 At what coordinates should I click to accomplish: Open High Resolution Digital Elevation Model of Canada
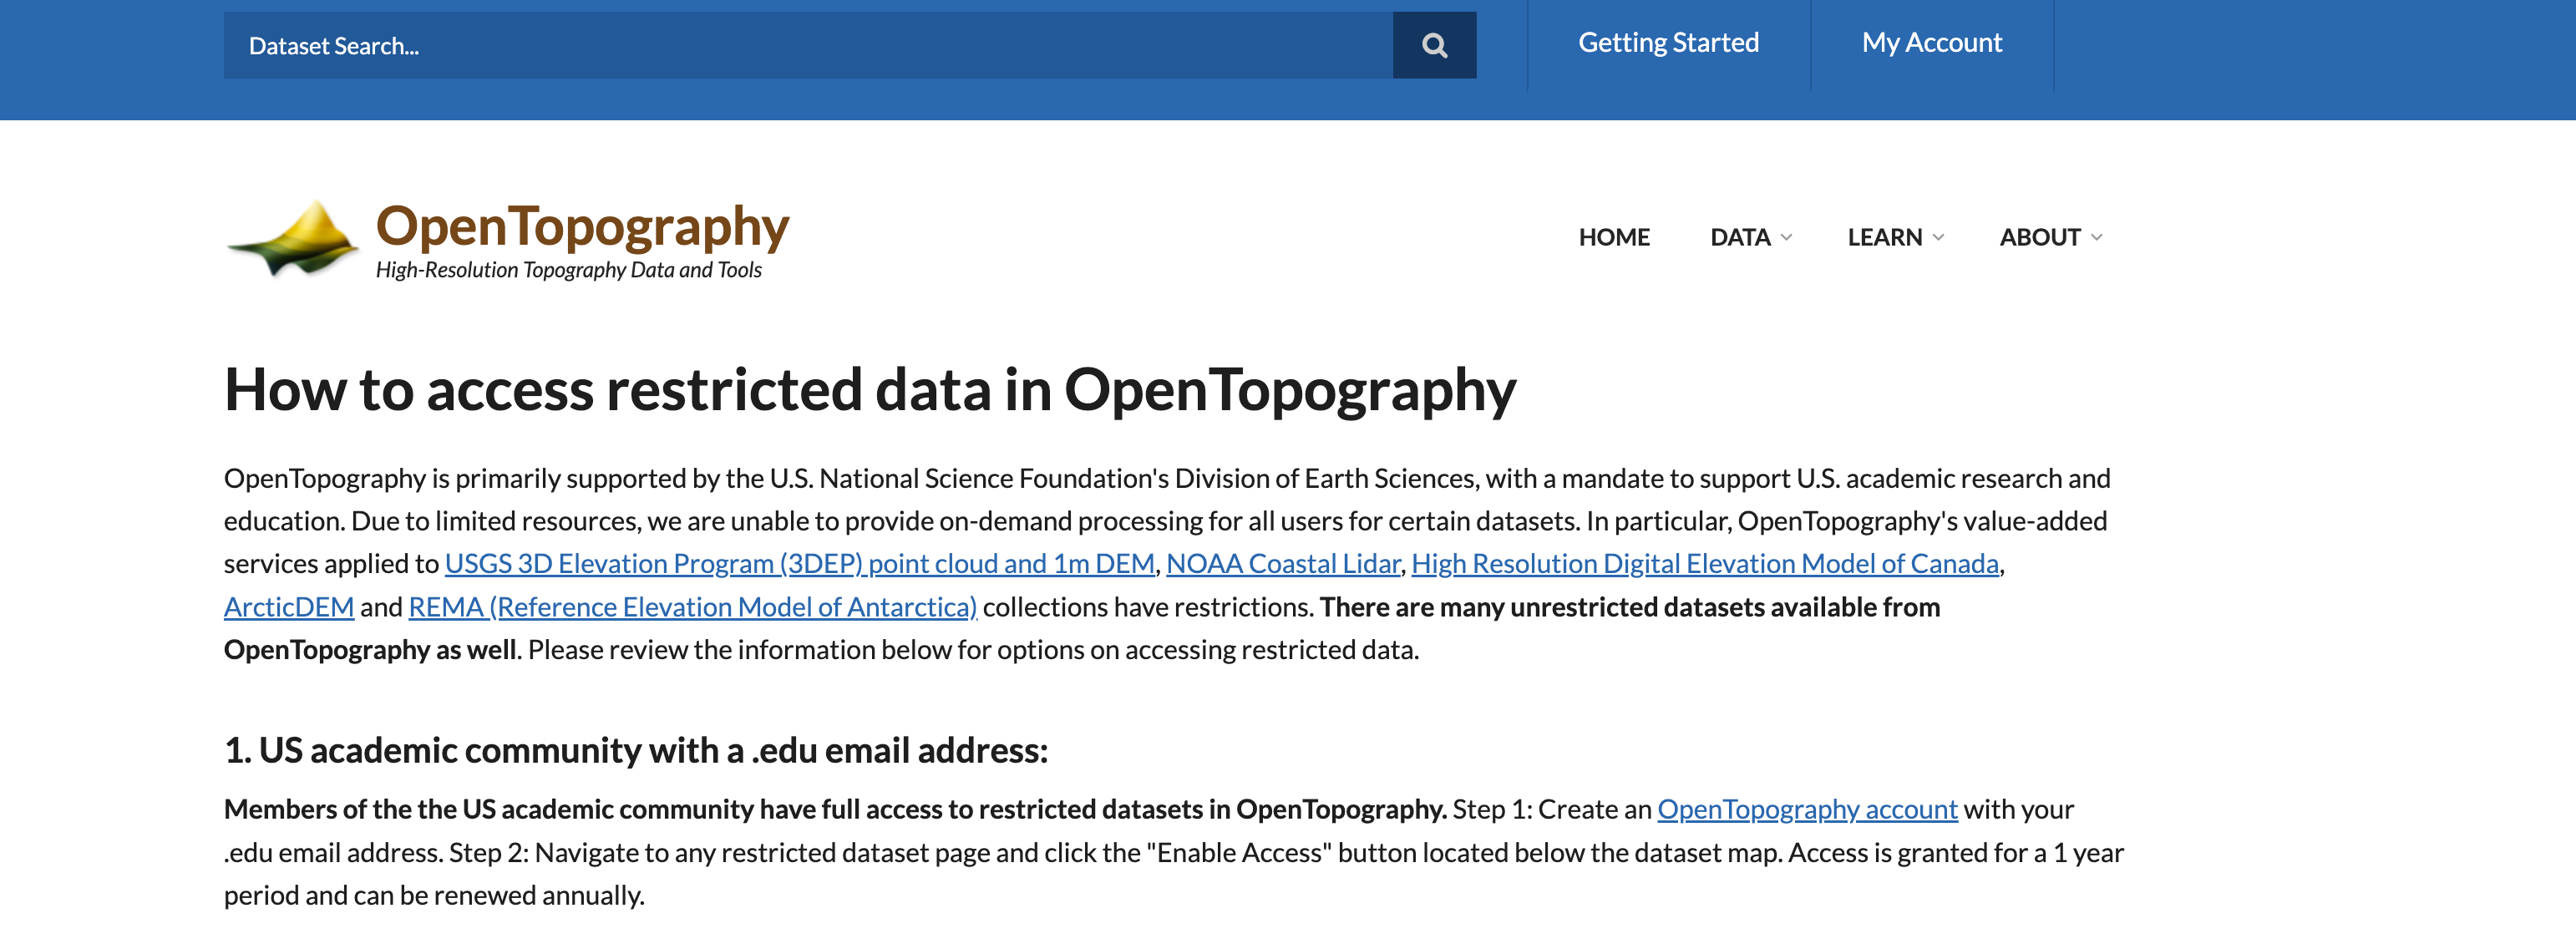tap(1704, 564)
